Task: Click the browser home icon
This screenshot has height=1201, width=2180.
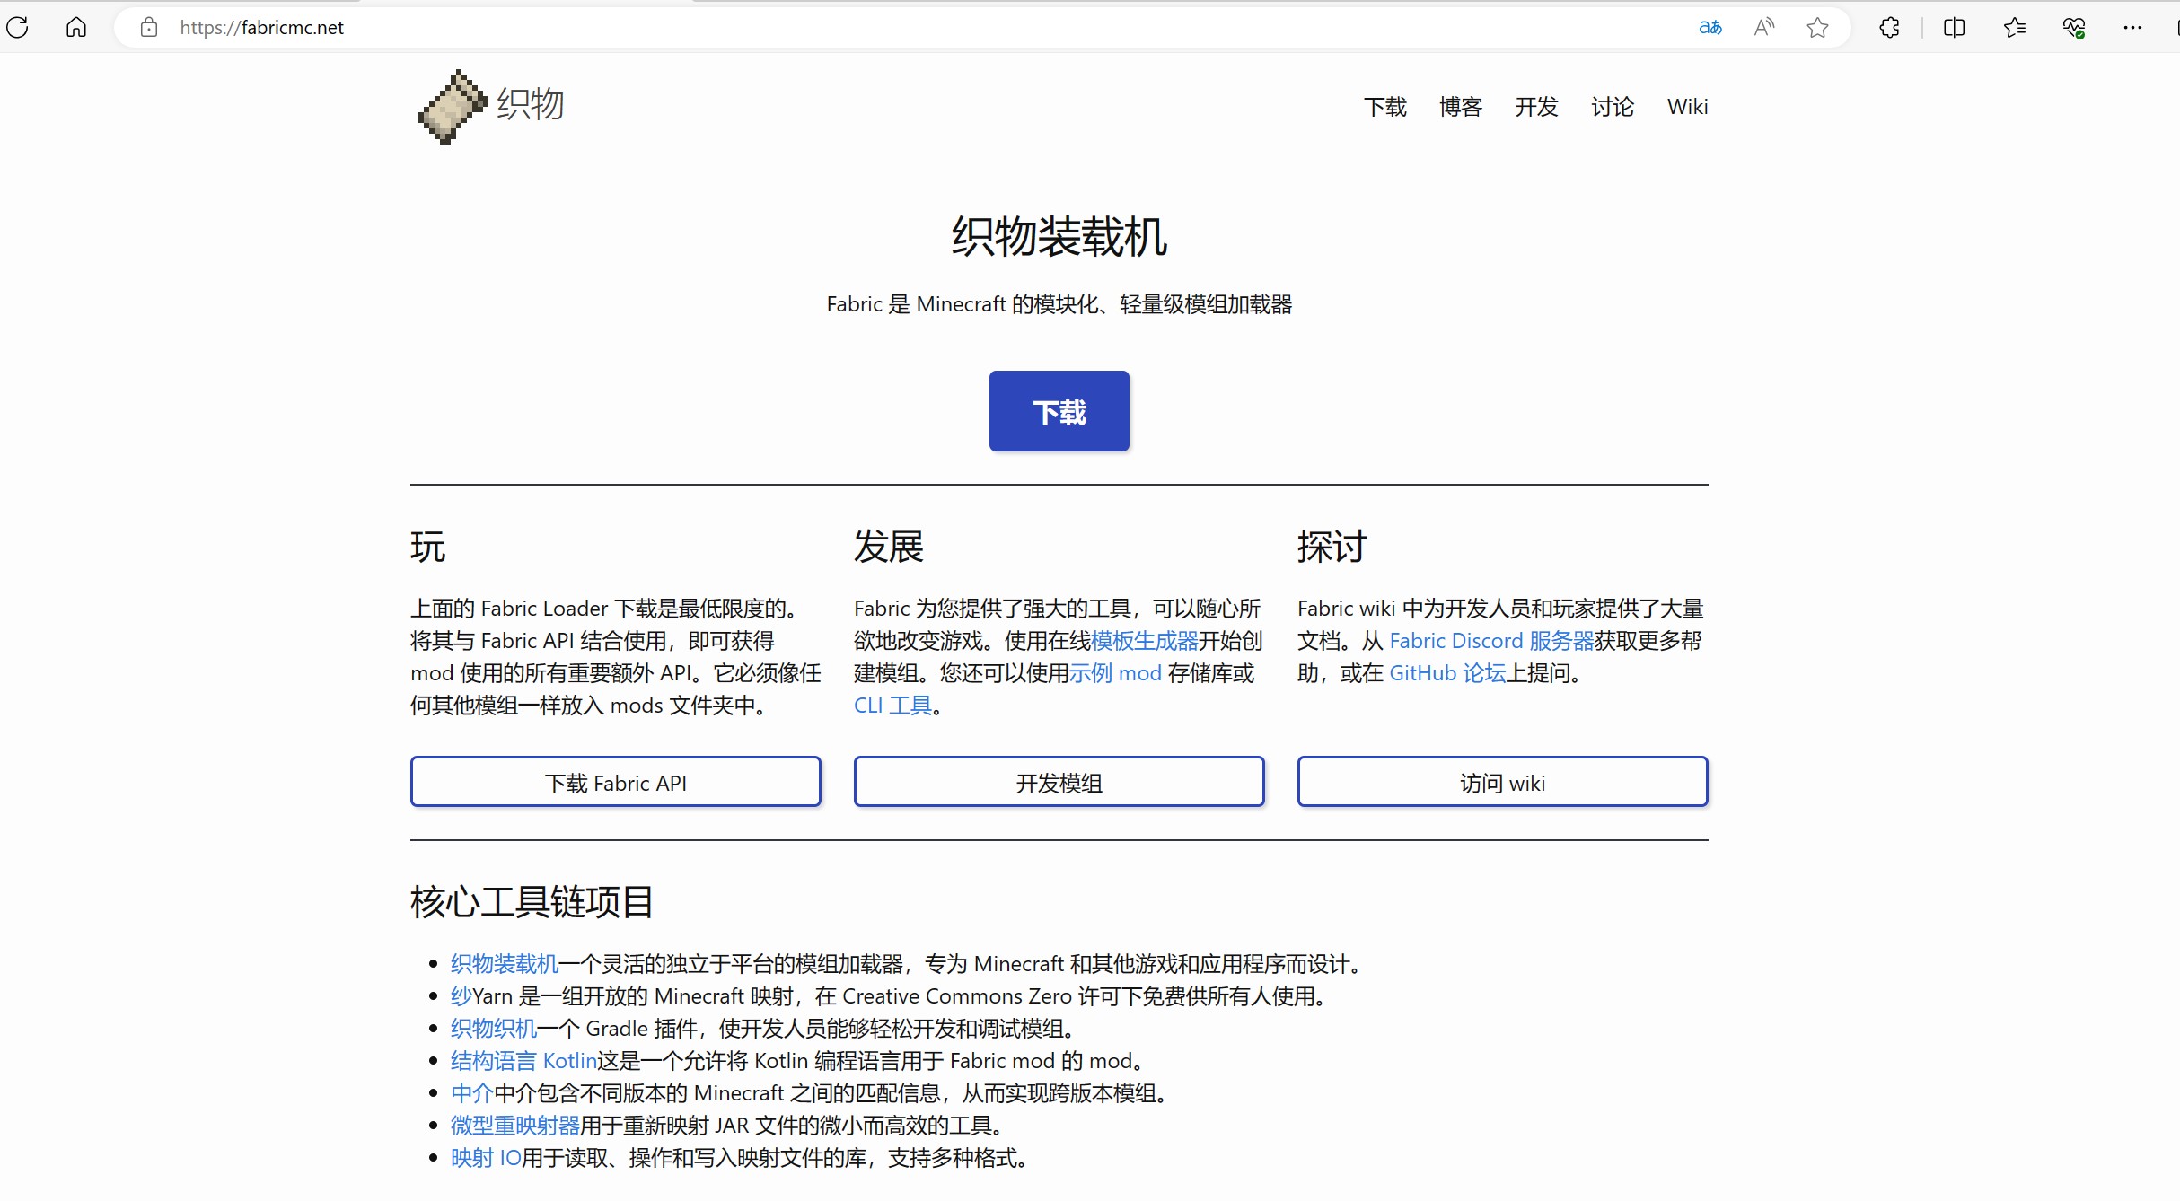Action: pyautogui.click(x=76, y=28)
